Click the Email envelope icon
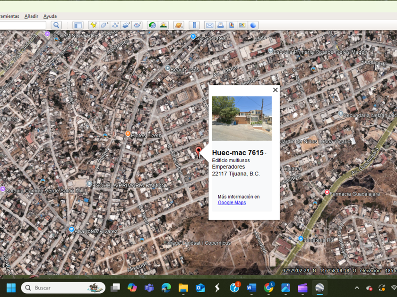This screenshot has width=397, height=297. pos(209,25)
